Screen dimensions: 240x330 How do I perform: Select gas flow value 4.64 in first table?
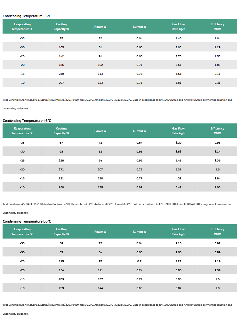coord(178,74)
